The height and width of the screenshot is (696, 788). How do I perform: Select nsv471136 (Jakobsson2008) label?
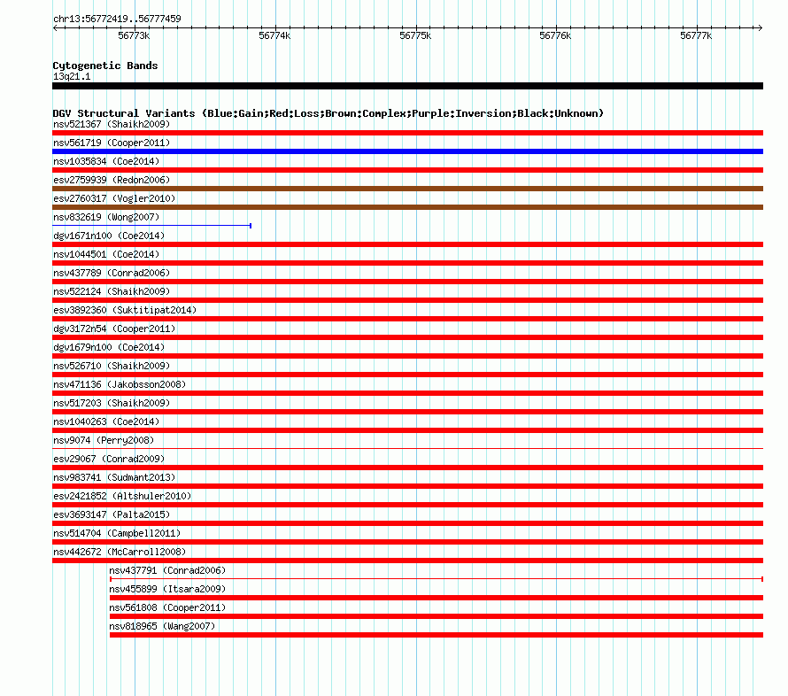click(x=120, y=384)
